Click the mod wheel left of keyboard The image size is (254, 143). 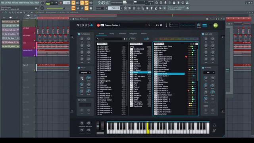[x=102, y=125]
